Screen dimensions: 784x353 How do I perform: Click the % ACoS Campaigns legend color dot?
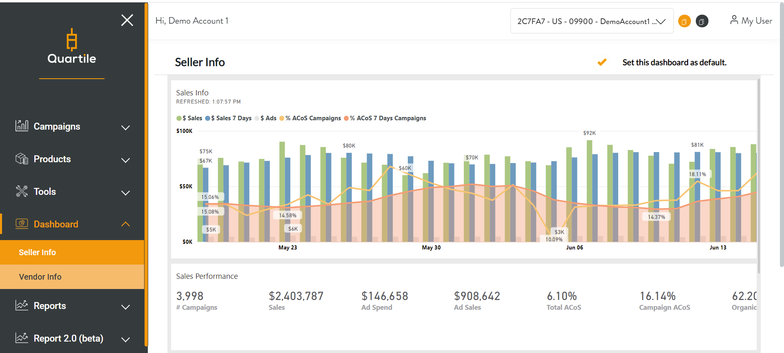pyautogui.click(x=282, y=118)
